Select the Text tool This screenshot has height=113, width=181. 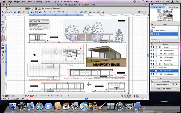point(3,35)
